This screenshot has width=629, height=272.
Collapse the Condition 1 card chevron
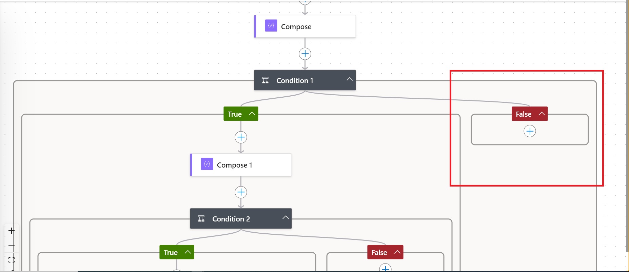click(x=350, y=79)
